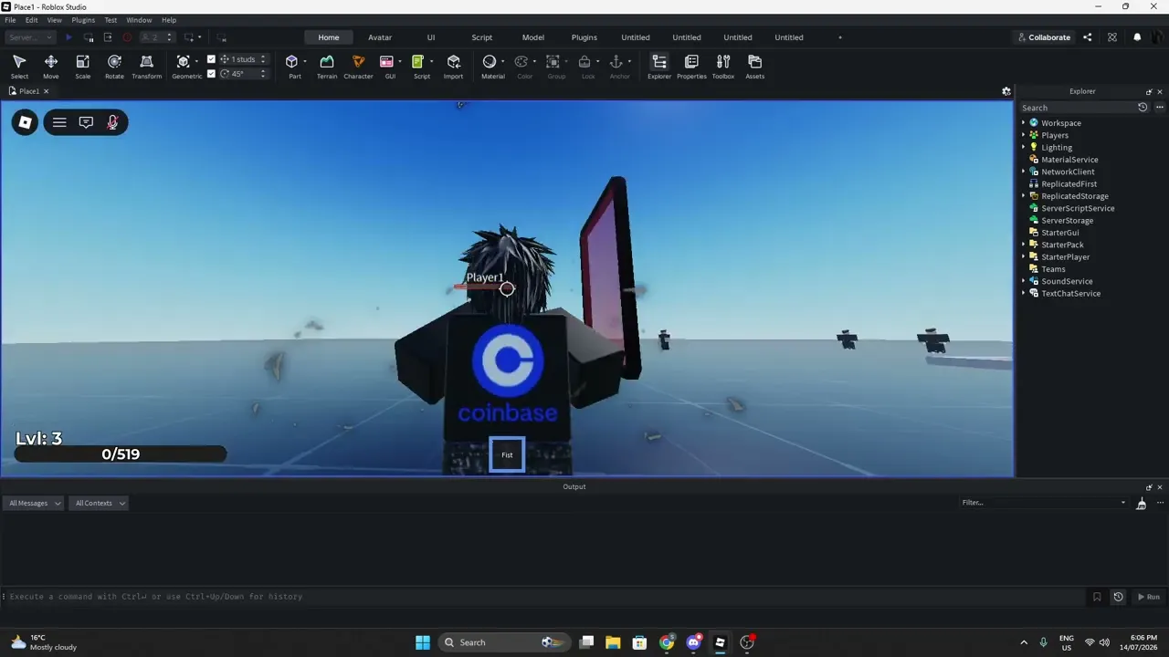Viewport: 1169px width, 657px height.
Task: Switch to the Avatar ribbon tab
Action: click(380, 37)
